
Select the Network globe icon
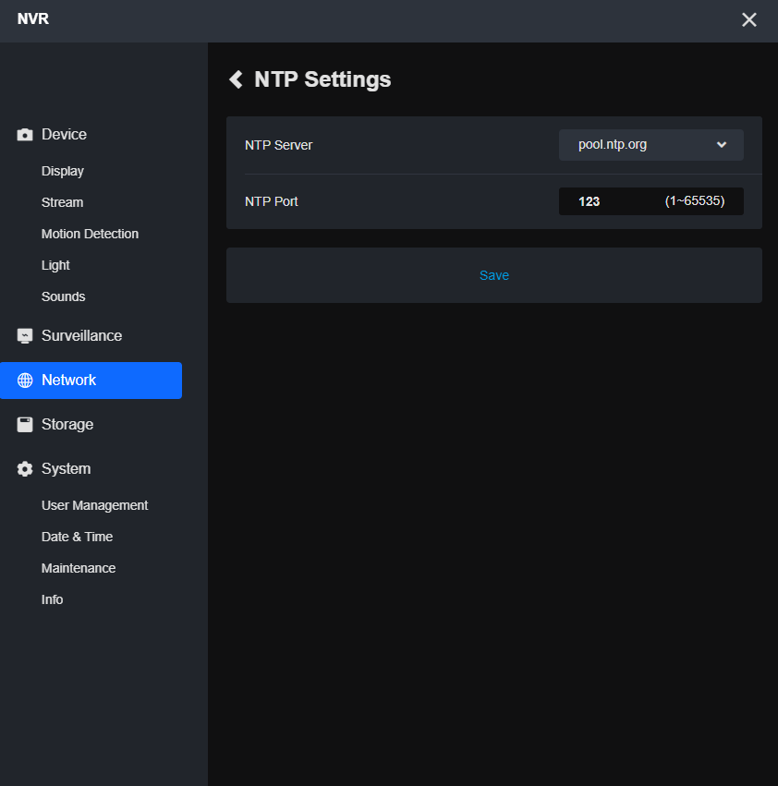coord(24,380)
